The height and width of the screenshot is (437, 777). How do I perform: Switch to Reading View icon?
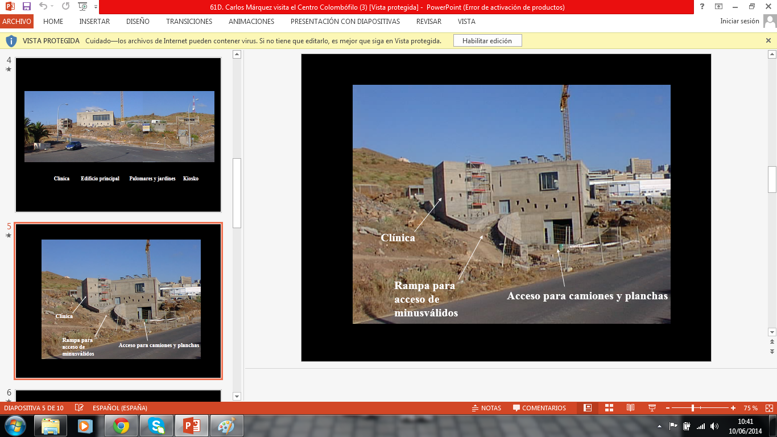coord(630,408)
